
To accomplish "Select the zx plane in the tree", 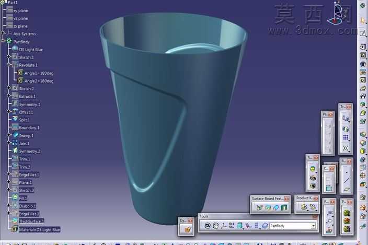I will coord(20,26).
